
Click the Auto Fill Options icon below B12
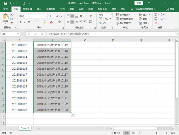(73, 115)
